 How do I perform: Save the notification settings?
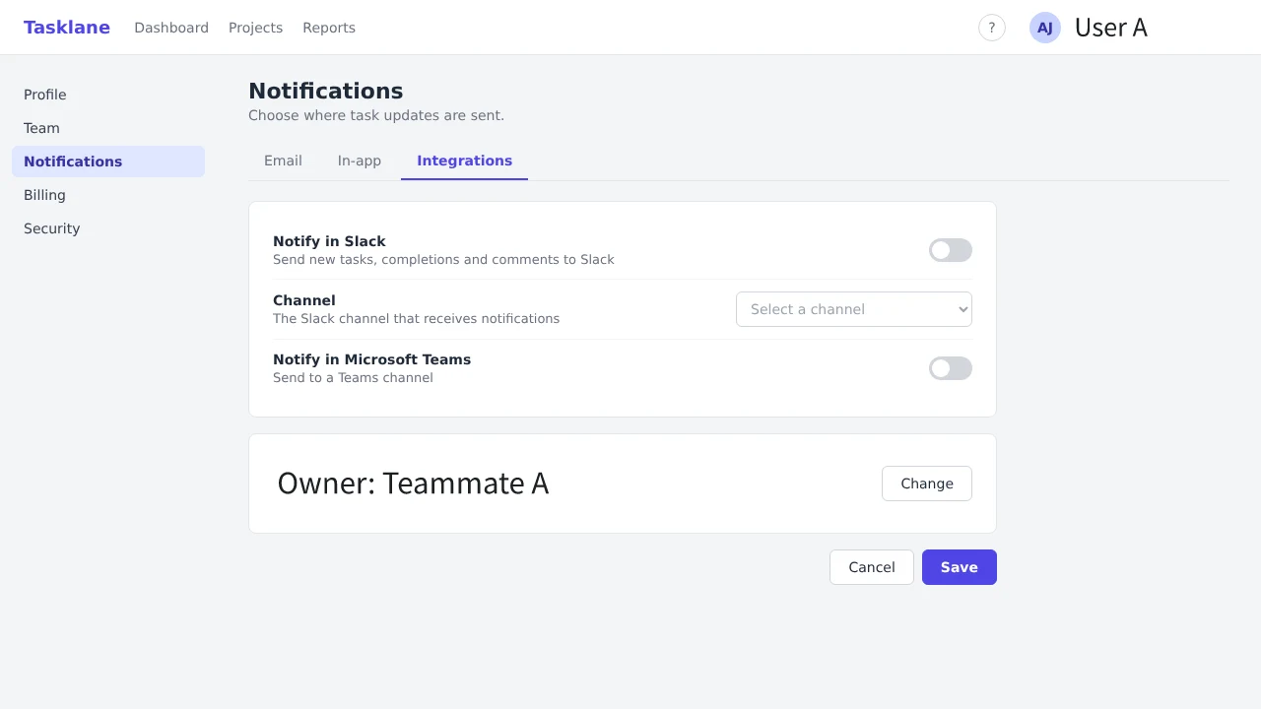[x=960, y=567]
